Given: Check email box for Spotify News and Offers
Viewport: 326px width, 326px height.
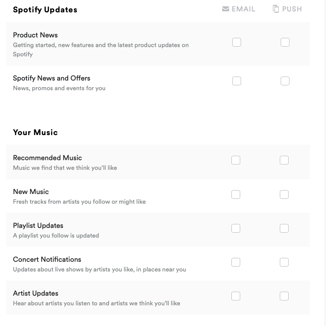Looking at the screenshot, I should tap(237, 81).
